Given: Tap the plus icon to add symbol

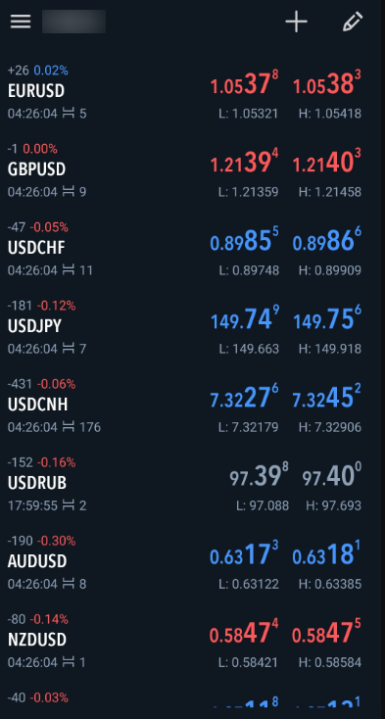Looking at the screenshot, I should (296, 22).
